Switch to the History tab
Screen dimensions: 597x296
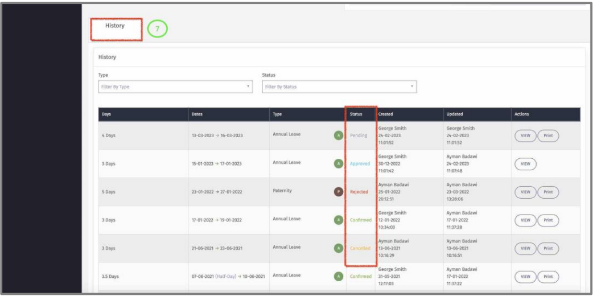coord(115,26)
